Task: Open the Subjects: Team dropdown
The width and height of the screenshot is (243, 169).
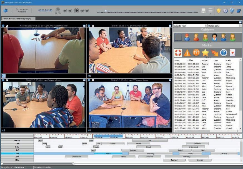Action: 190,26
